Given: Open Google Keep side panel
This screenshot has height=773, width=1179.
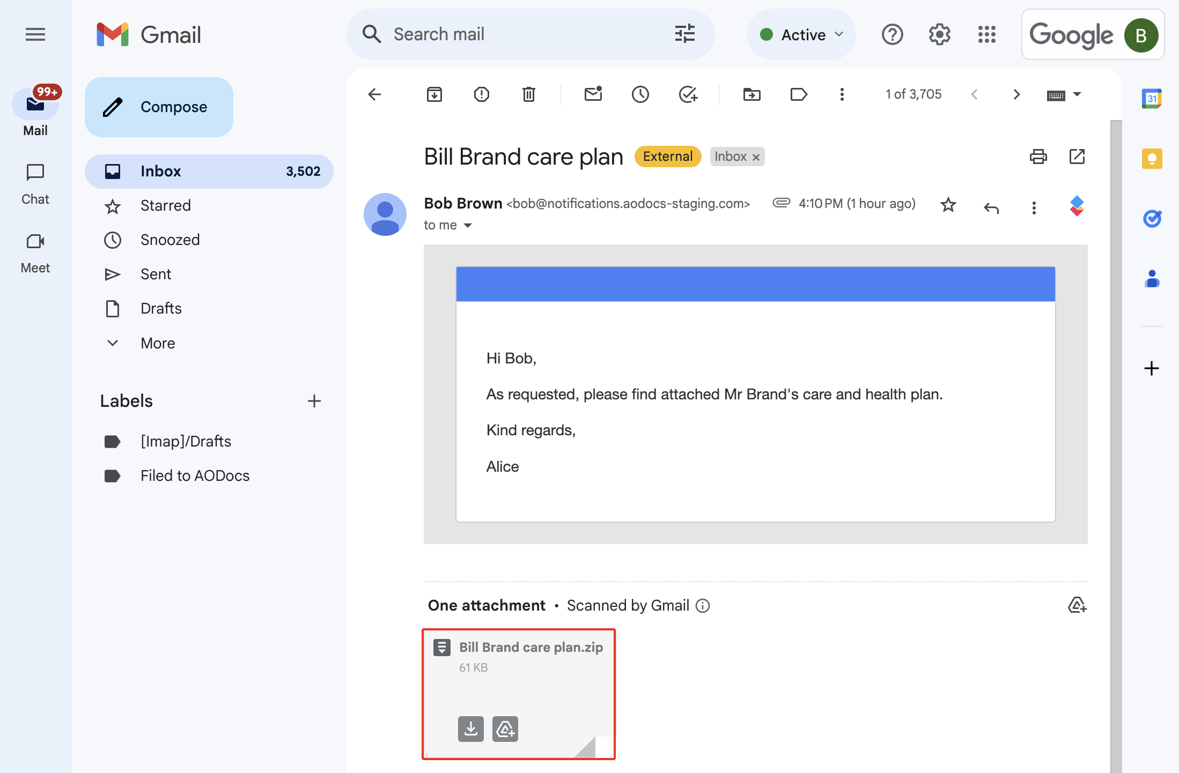Looking at the screenshot, I should (1152, 159).
